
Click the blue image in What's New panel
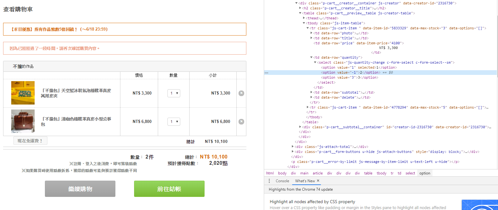coord(480,205)
